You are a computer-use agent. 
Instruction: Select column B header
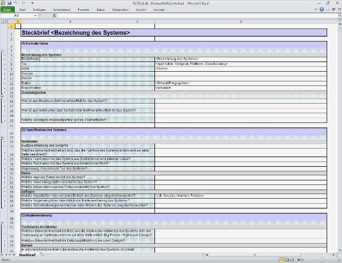tap(70, 22)
